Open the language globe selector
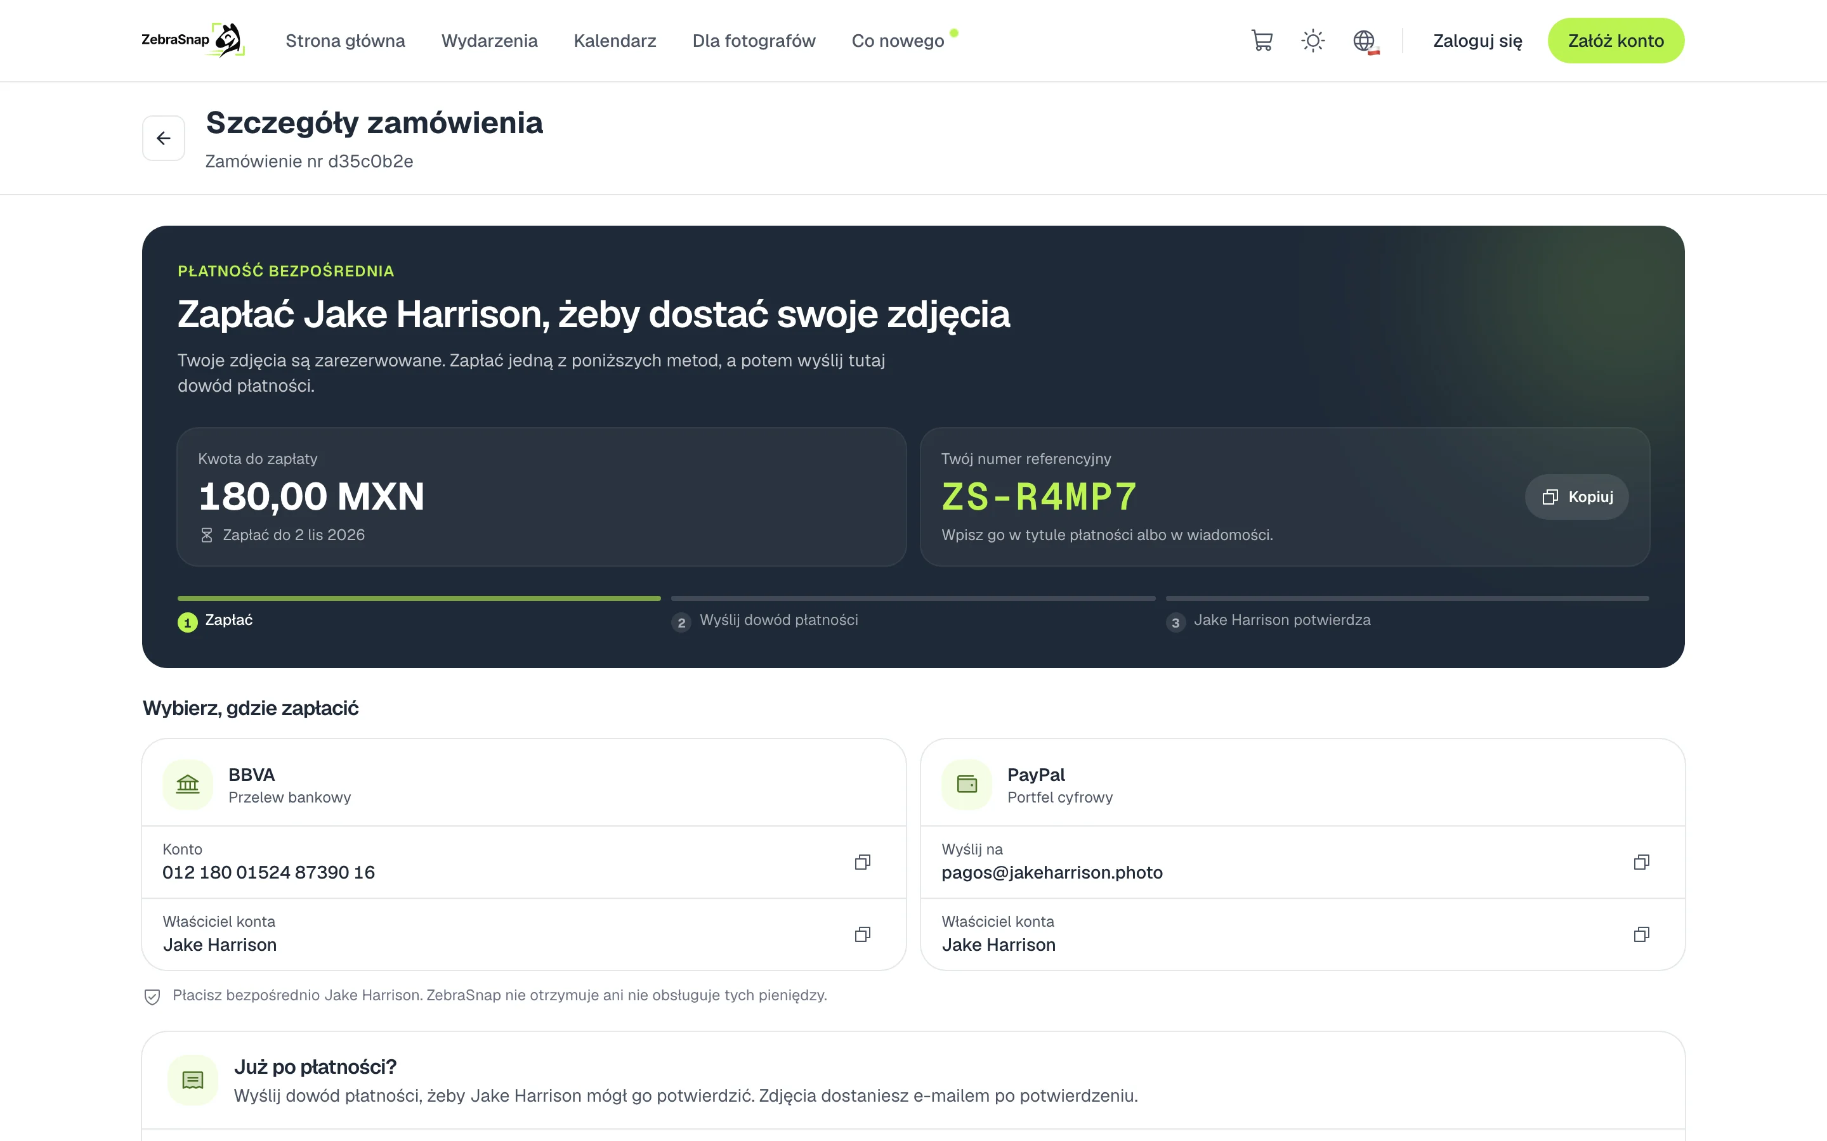 tap(1365, 41)
